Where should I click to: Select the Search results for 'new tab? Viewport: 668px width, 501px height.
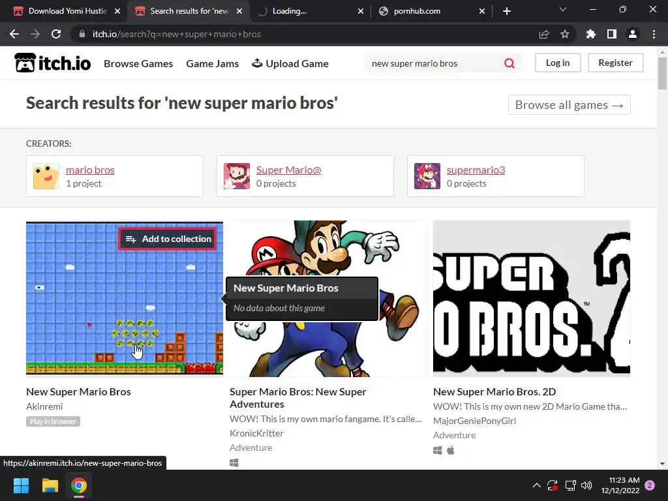pyautogui.click(x=187, y=11)
